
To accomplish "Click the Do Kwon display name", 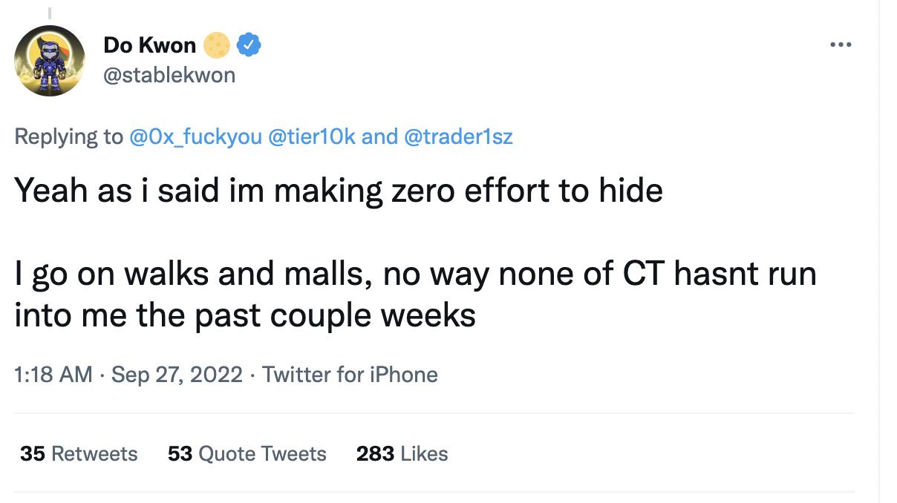I will [x=149, y=45].
